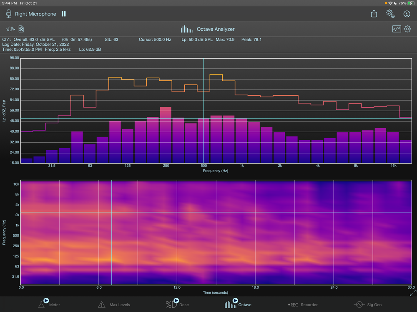
Task: Open global settings with the double-gear icon
Action: click(390, 14)
